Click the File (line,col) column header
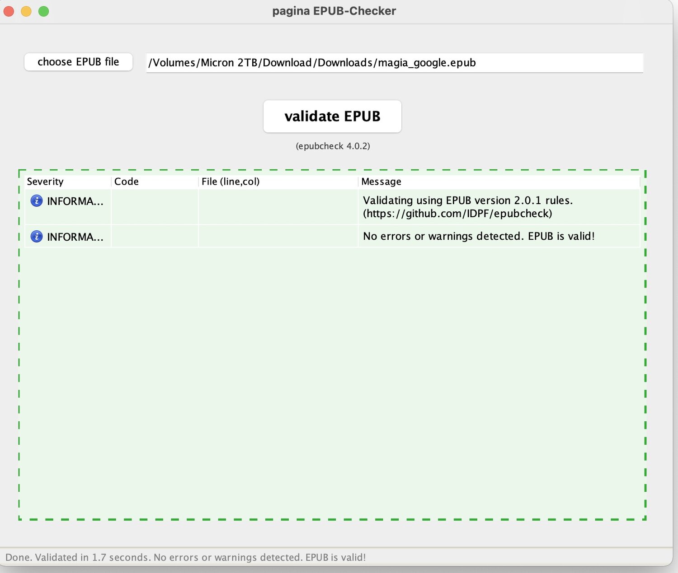The width and height of the screenshot is (678, 573). click(278, 182)
